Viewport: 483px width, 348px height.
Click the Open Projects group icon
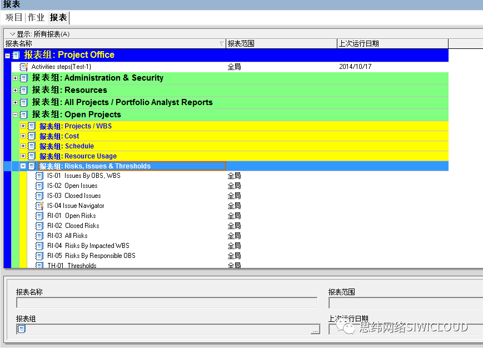click(24, 115)
